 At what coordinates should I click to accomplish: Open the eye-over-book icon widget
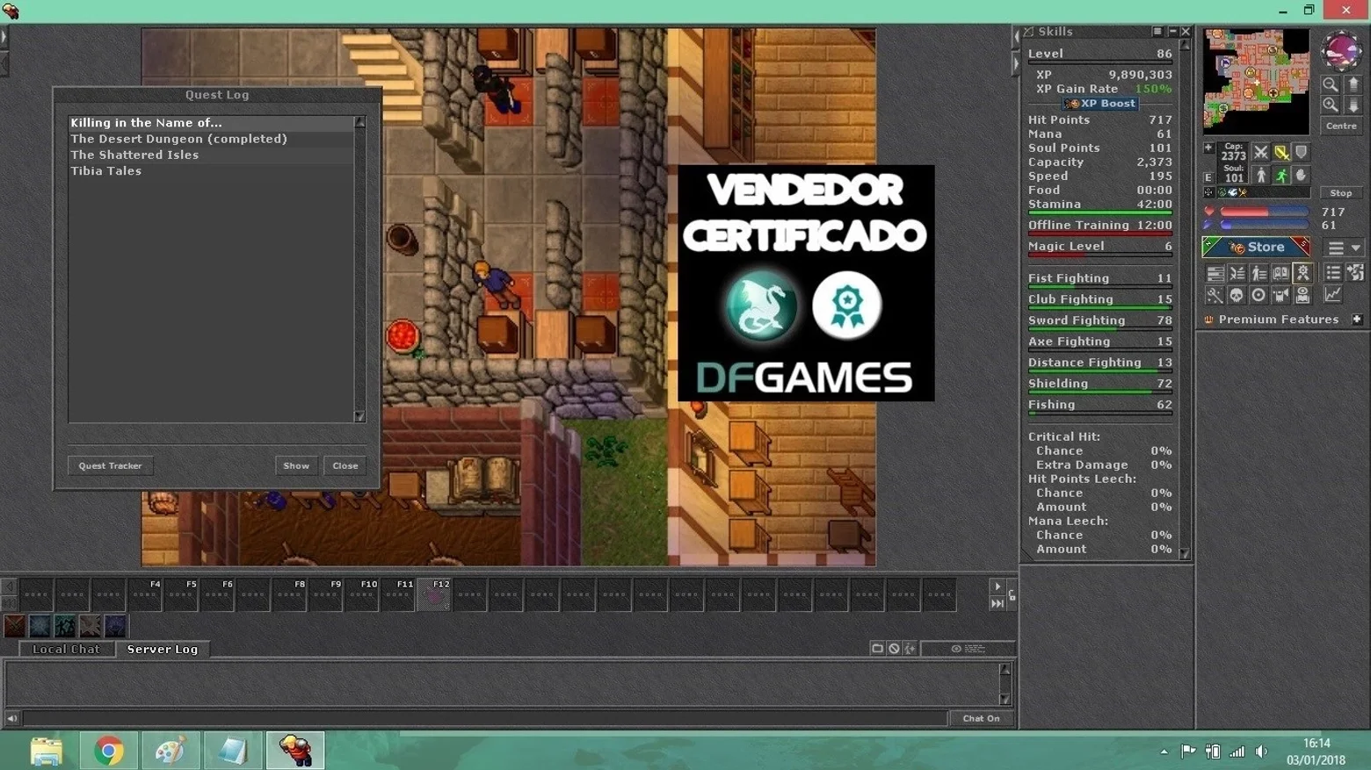tap(1302, 295)
